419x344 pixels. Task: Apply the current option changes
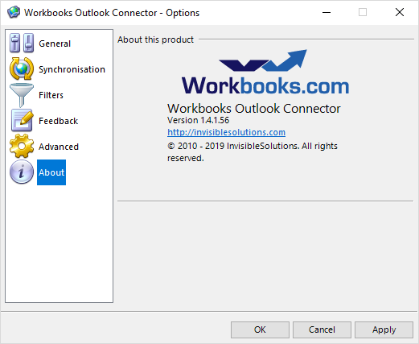[384, 329]
